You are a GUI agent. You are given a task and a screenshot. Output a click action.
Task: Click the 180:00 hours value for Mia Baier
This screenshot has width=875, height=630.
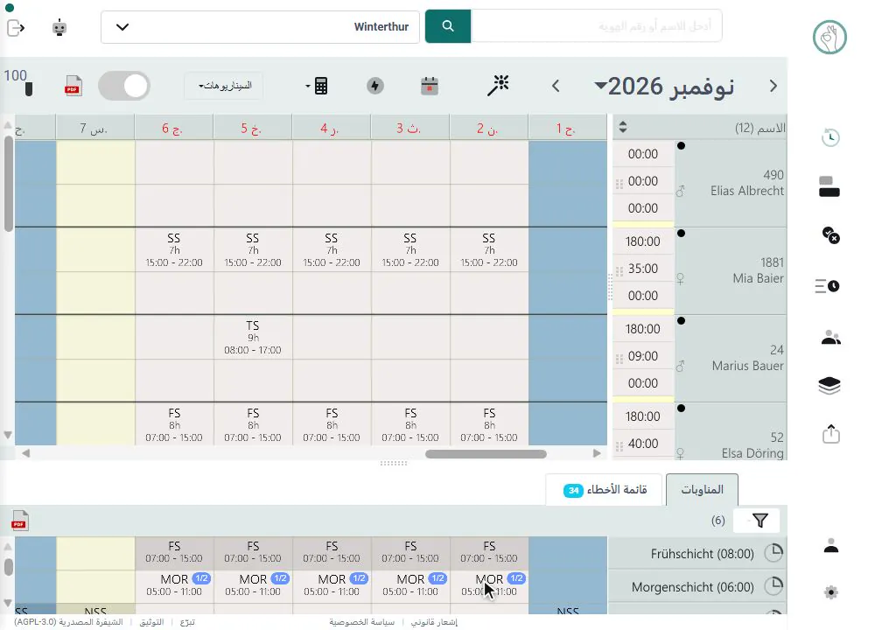point(643,241)
